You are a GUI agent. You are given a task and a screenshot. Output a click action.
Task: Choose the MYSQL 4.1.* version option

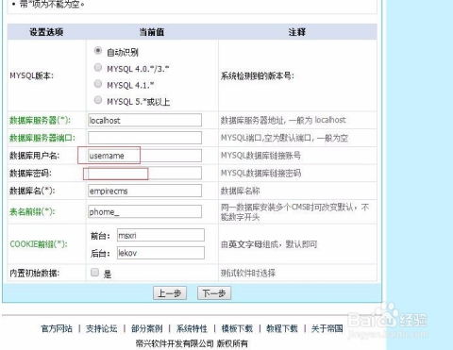point(98,84)
